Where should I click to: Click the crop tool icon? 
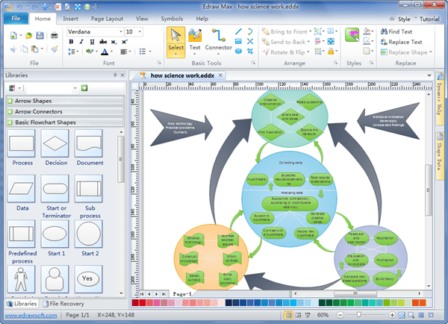pyautogui.click(x=250, y=52)
